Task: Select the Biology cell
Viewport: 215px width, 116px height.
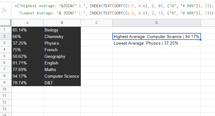Action: pos(62,30)
